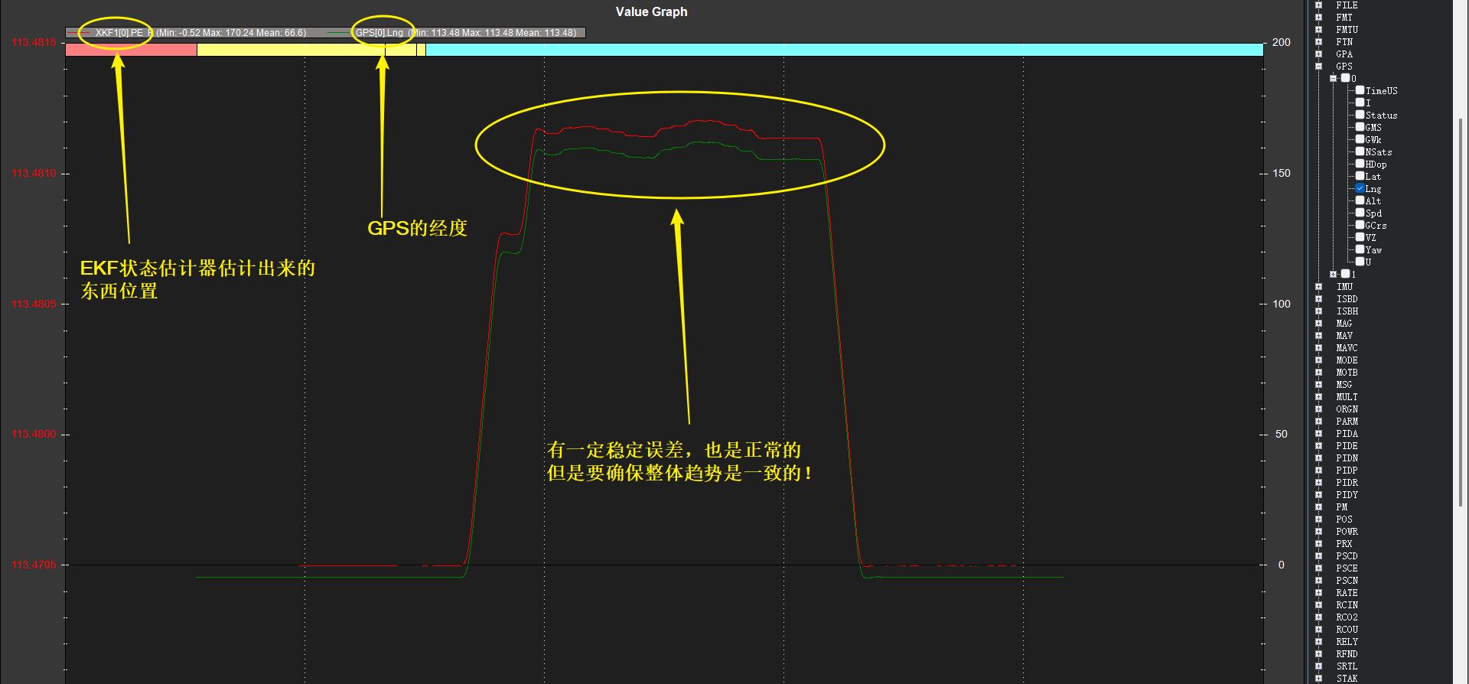
Task: Select the MAVC tree item
Action: coord(1347,348)
